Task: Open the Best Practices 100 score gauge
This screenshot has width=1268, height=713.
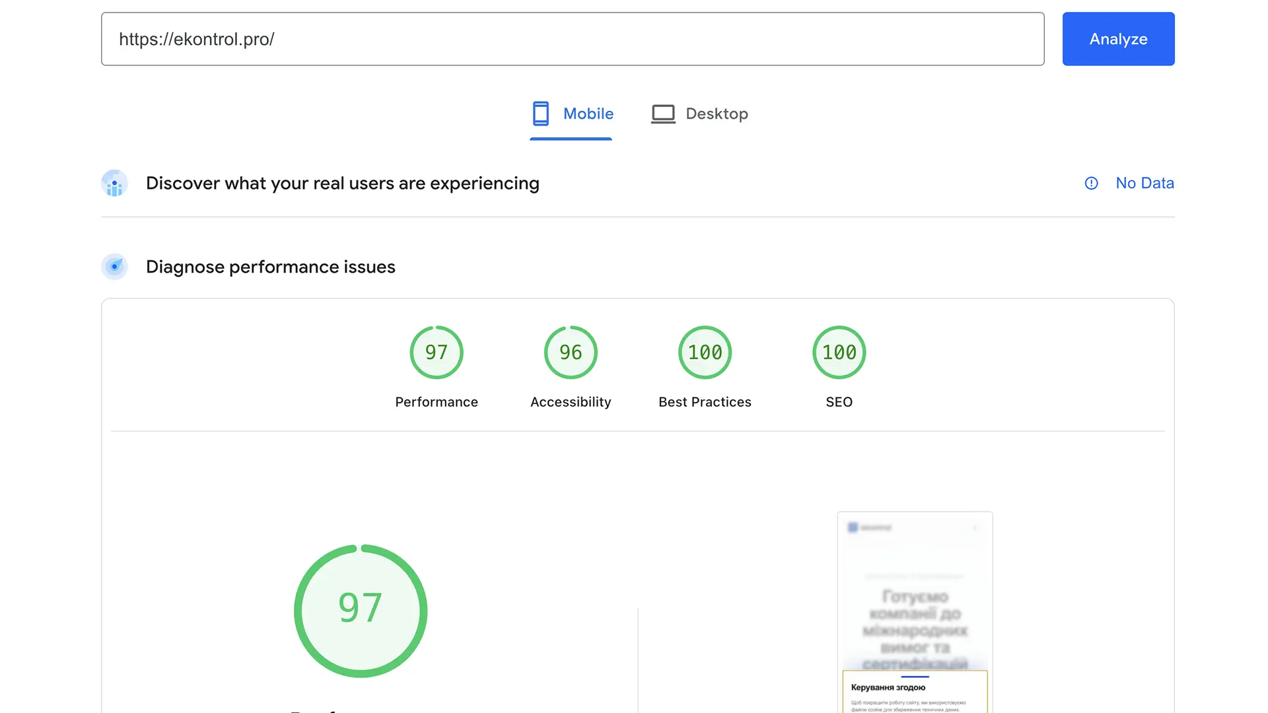Action: pyautogui.click(x=705, y=352)
